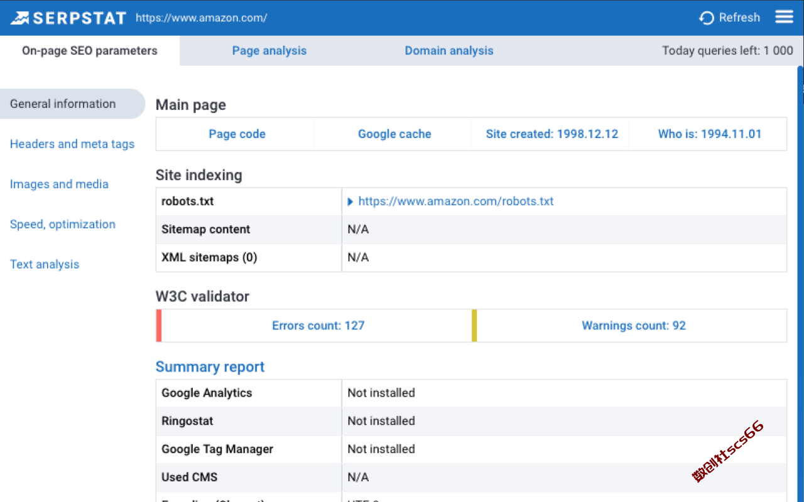Click the Used CMS row label
This screenshot has height=502, width=804.
tap(189, 478)
